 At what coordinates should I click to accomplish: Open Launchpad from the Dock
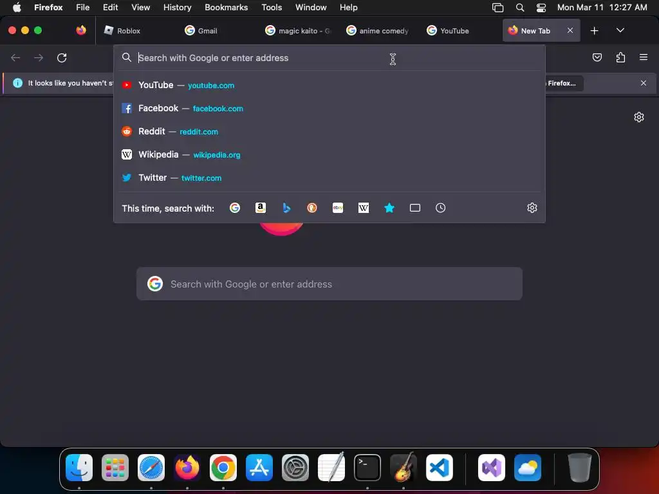tap(115, 467)
